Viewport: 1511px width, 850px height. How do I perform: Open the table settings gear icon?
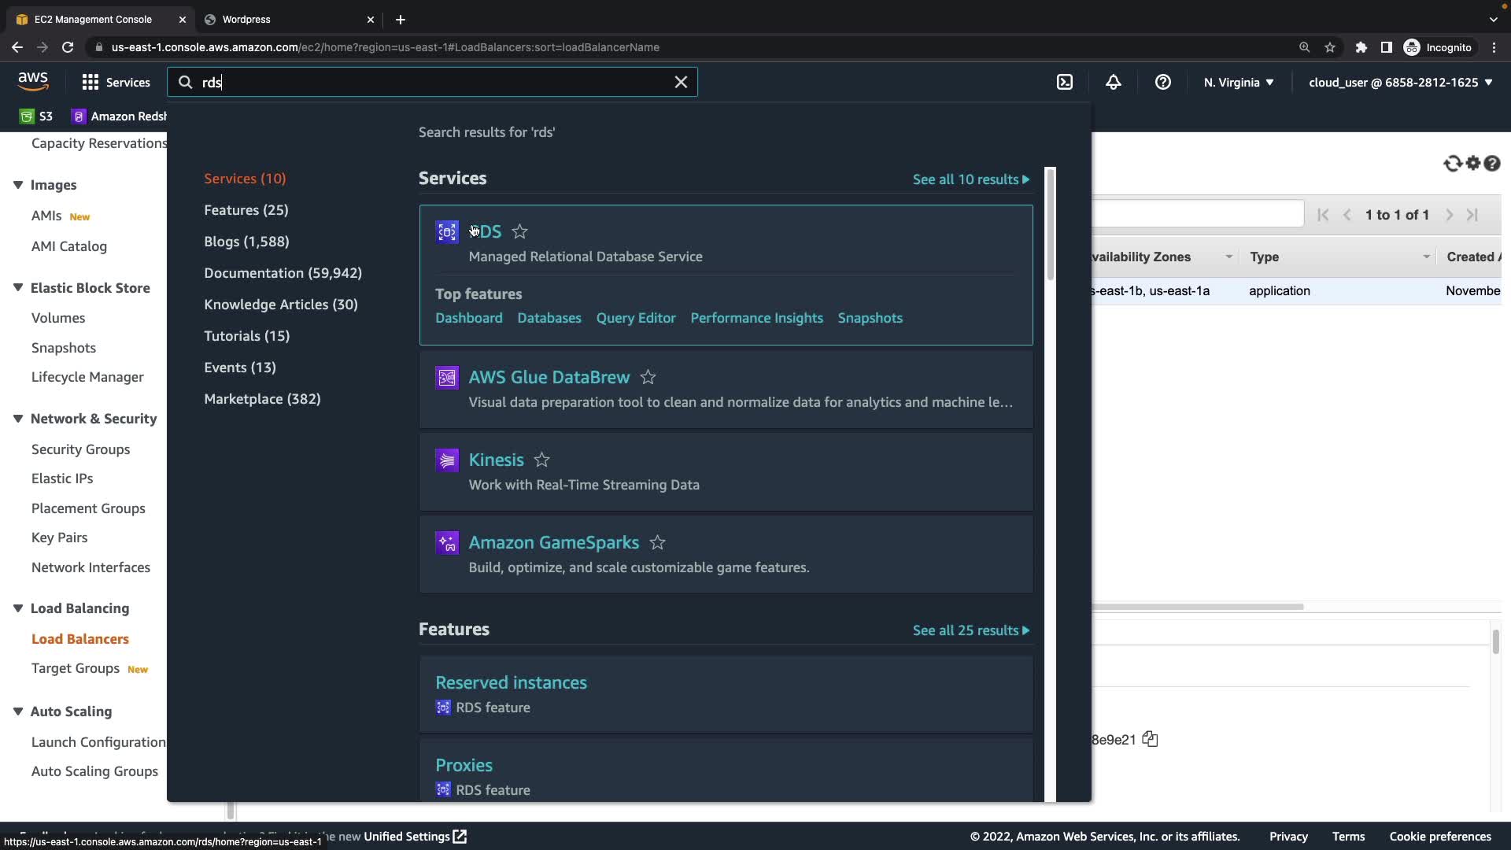(x=1472, y=164)
